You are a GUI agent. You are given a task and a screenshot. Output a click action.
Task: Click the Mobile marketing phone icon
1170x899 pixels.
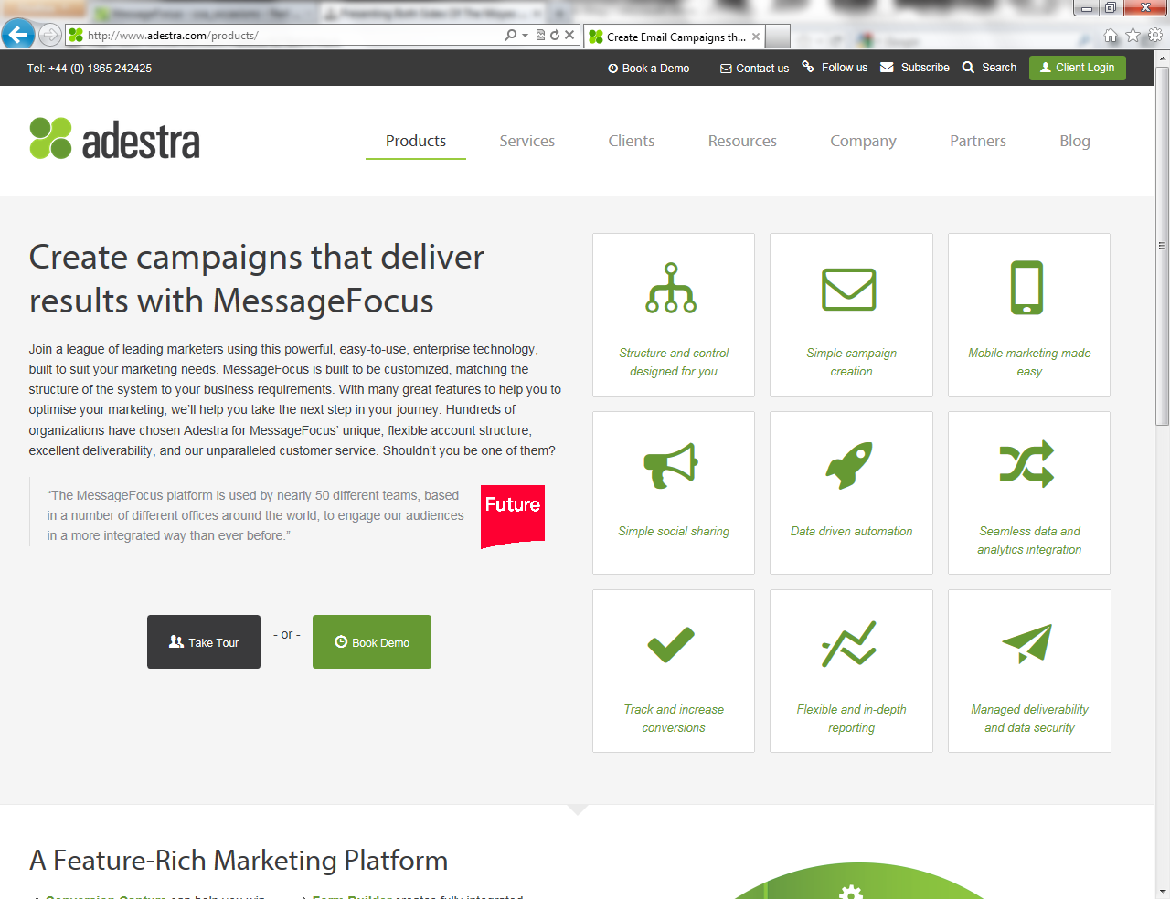click(x=1027, y=288)
